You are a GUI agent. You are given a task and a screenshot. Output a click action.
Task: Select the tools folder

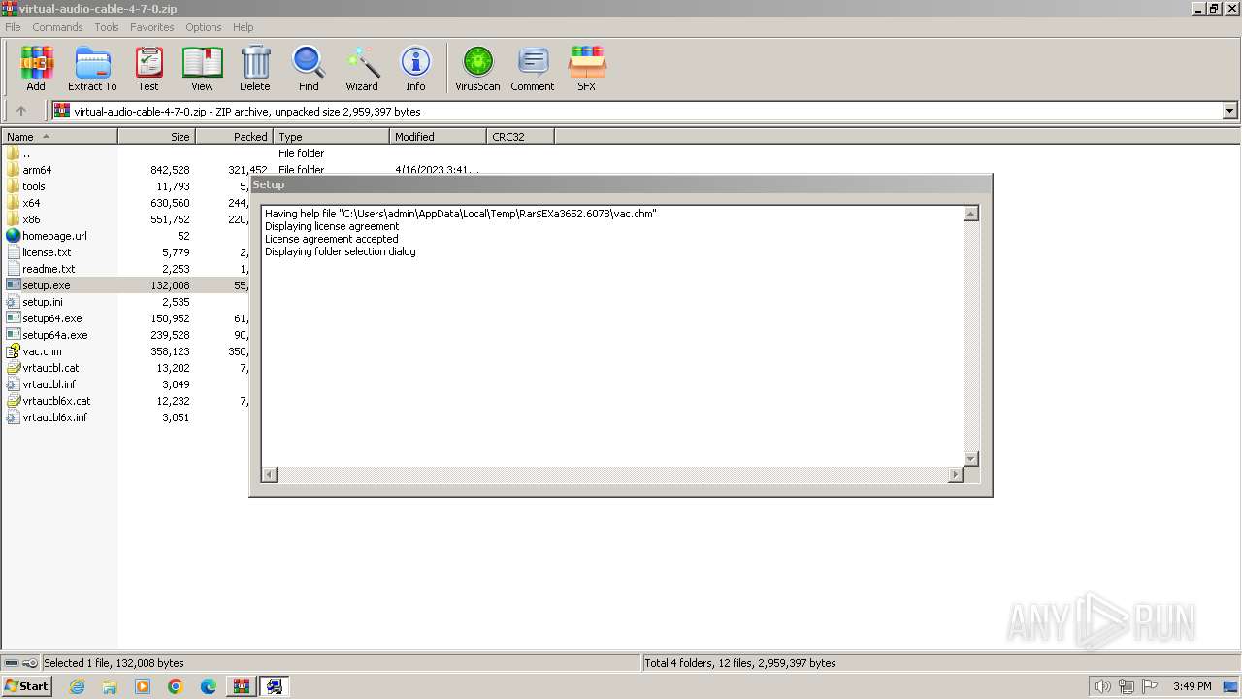coord(34,186)
